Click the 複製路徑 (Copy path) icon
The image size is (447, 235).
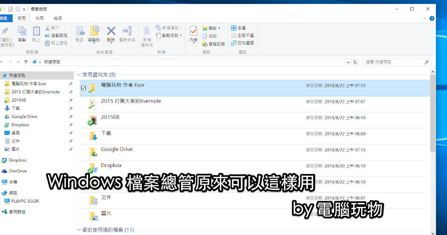(47, 35)
